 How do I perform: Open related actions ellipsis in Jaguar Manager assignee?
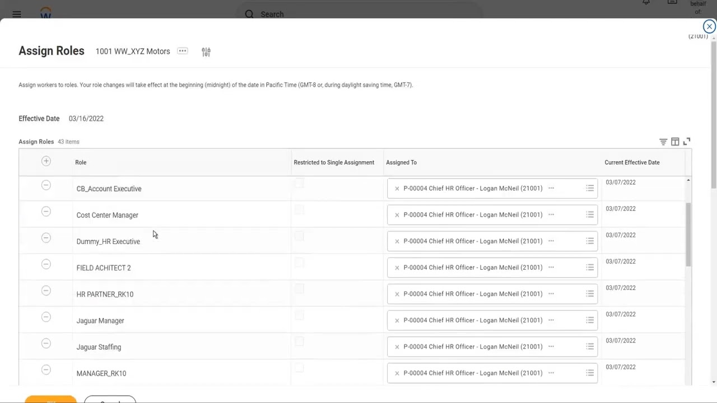coord(551,320)
